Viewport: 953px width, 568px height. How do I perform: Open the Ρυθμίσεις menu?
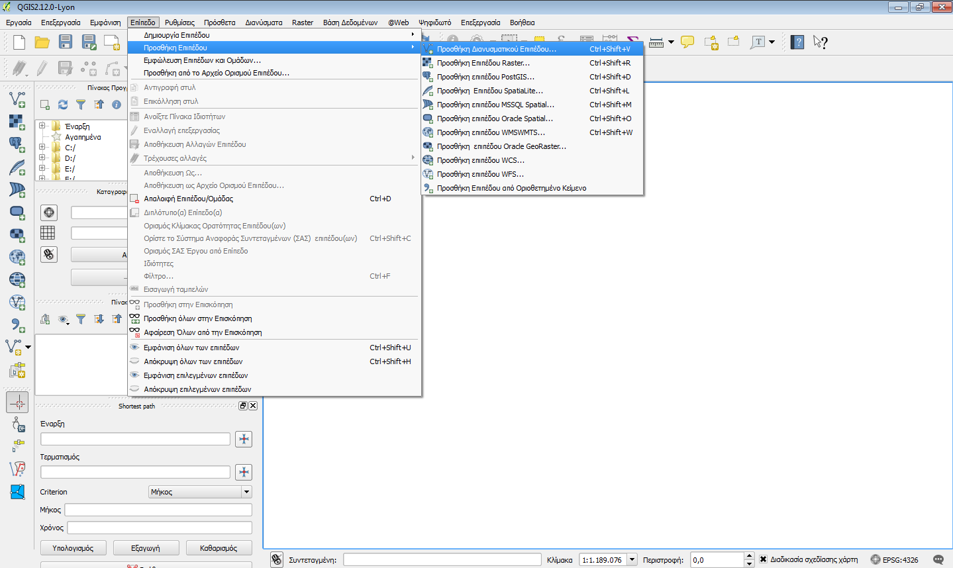tap(179, 23)
